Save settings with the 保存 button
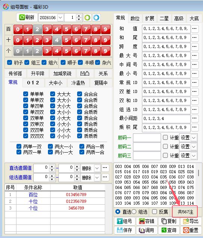 (124, 230)
